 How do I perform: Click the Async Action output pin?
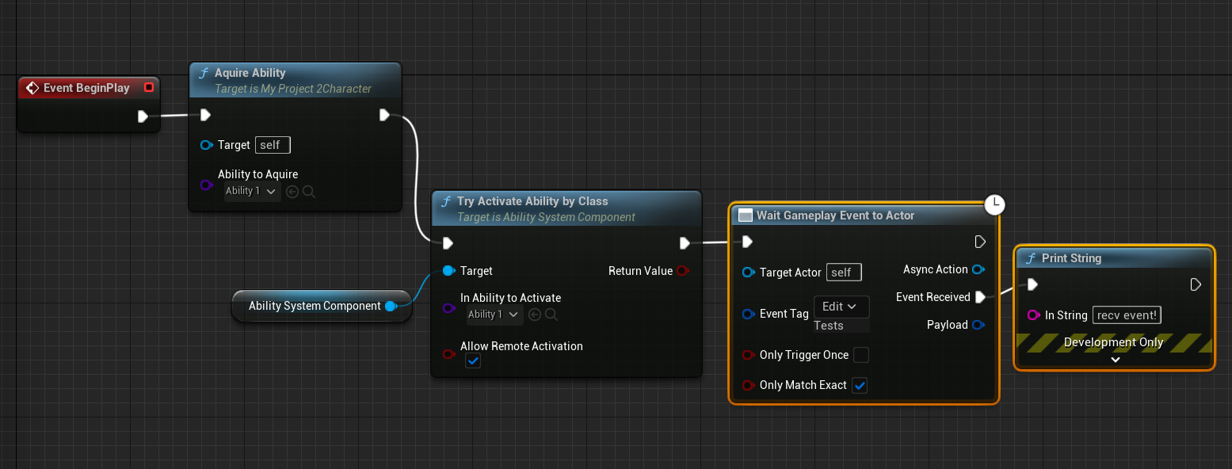978,269
